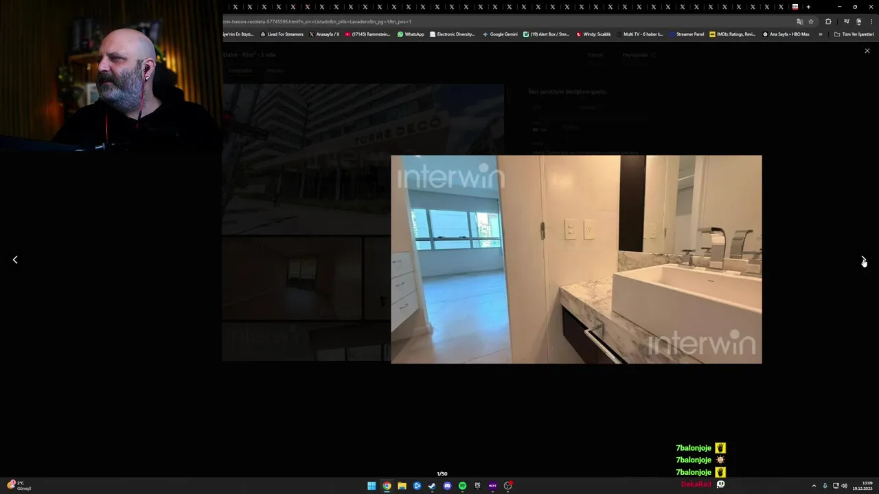Open the purple NEXT app on taskbar

pos(492,486)
